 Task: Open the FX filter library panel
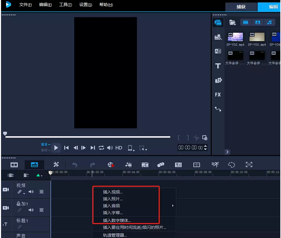click(218, 95)
